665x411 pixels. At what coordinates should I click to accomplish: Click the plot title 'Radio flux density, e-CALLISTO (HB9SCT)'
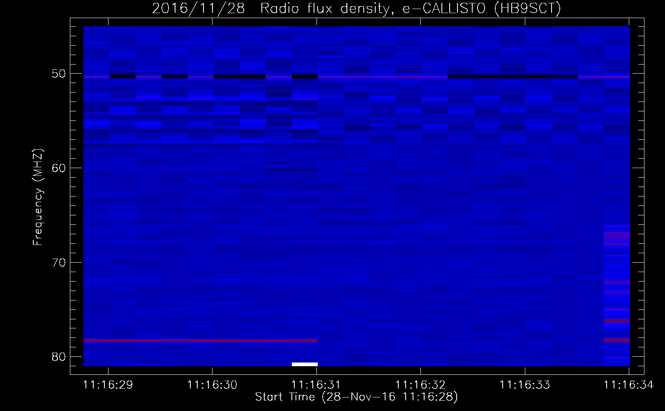coord(411,9)
